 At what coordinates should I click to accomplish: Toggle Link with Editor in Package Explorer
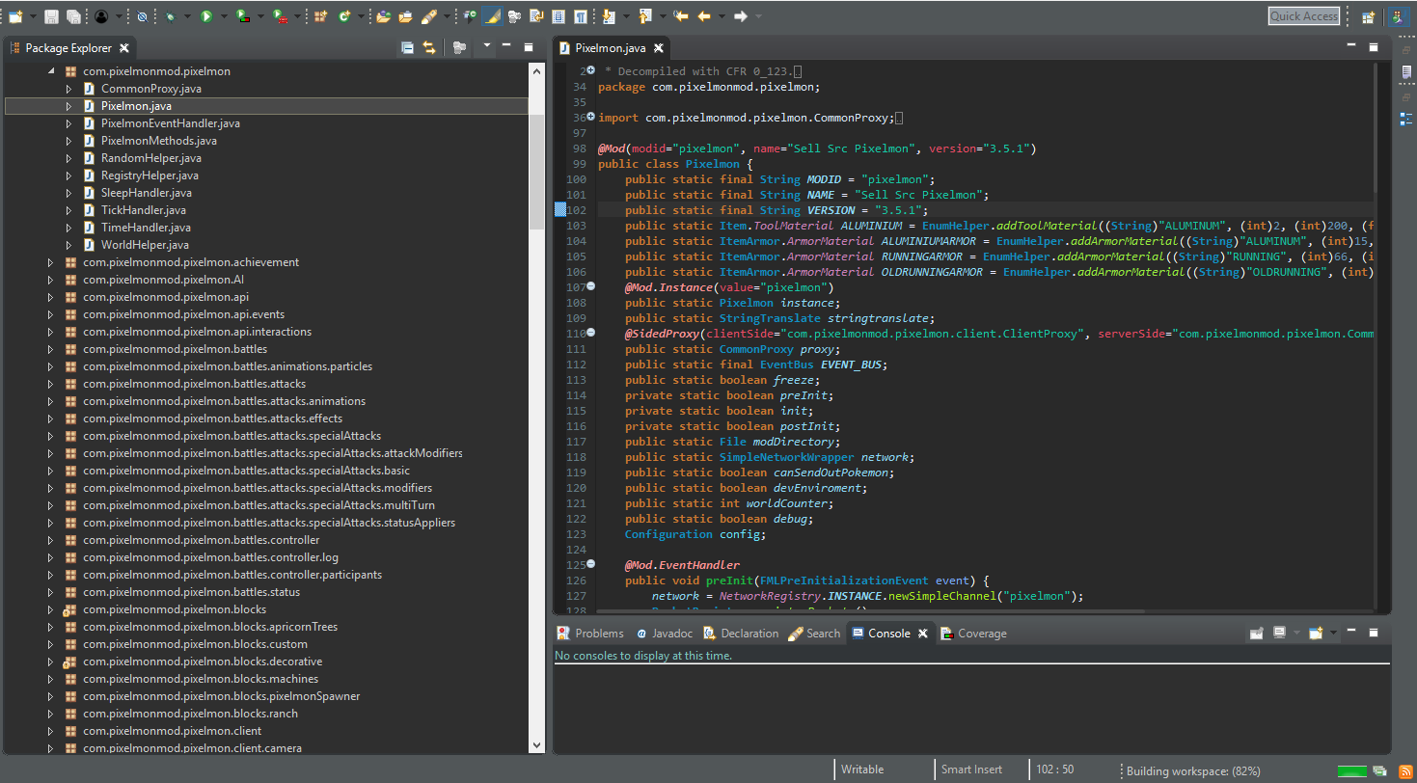click(x=429, y=47)
